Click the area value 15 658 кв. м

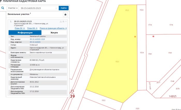coord(35,65)
